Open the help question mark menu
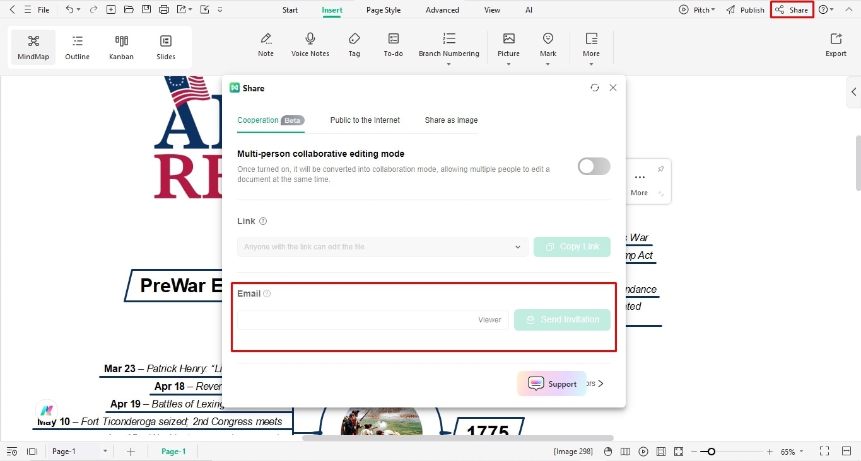The width and height of the screenshot is (861, 461). coord(826,10)
